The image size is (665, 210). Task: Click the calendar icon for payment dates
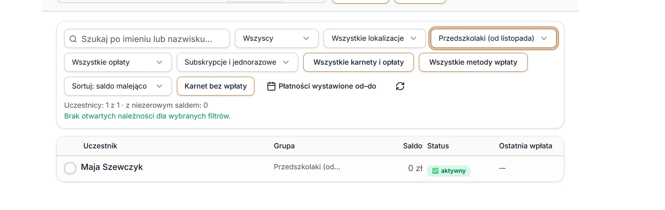[271, 86]
